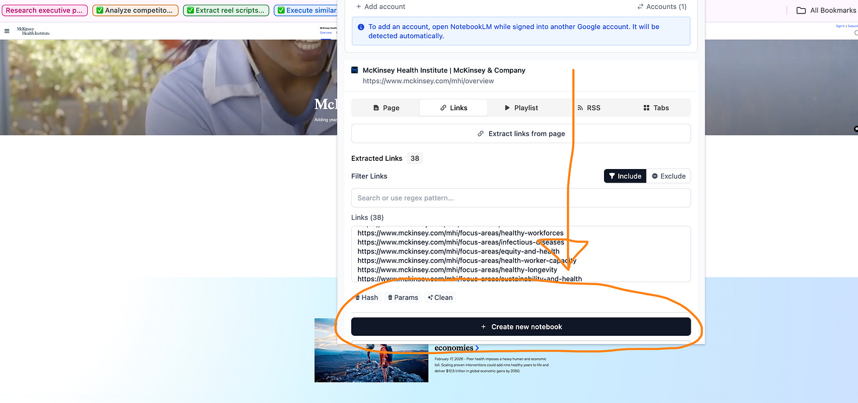The width and height of the screenshot is (858, 403).
Task: Click the mckinsey.com/mhi/overview URL text
Action: (428, 81)
